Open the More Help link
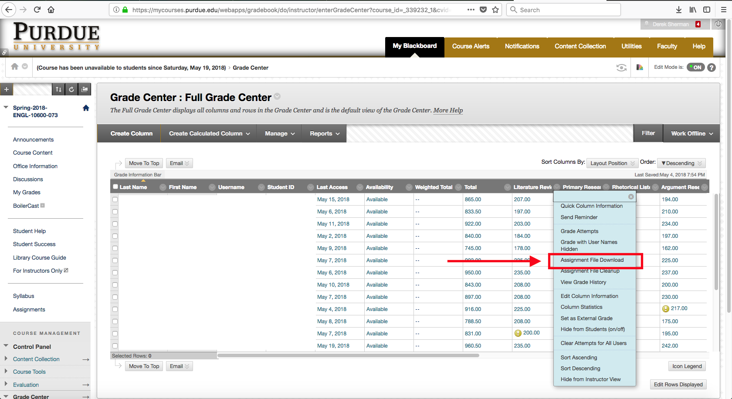 [448, 110]
